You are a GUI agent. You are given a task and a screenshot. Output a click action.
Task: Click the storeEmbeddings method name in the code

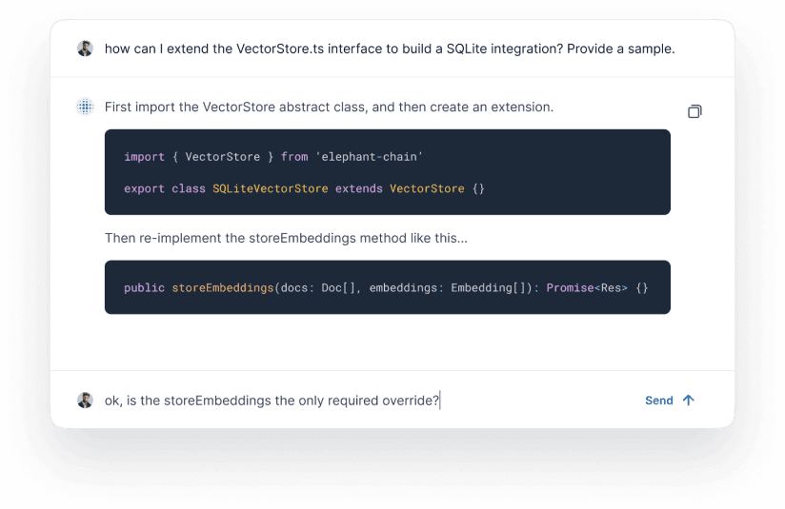pos(222,287)
